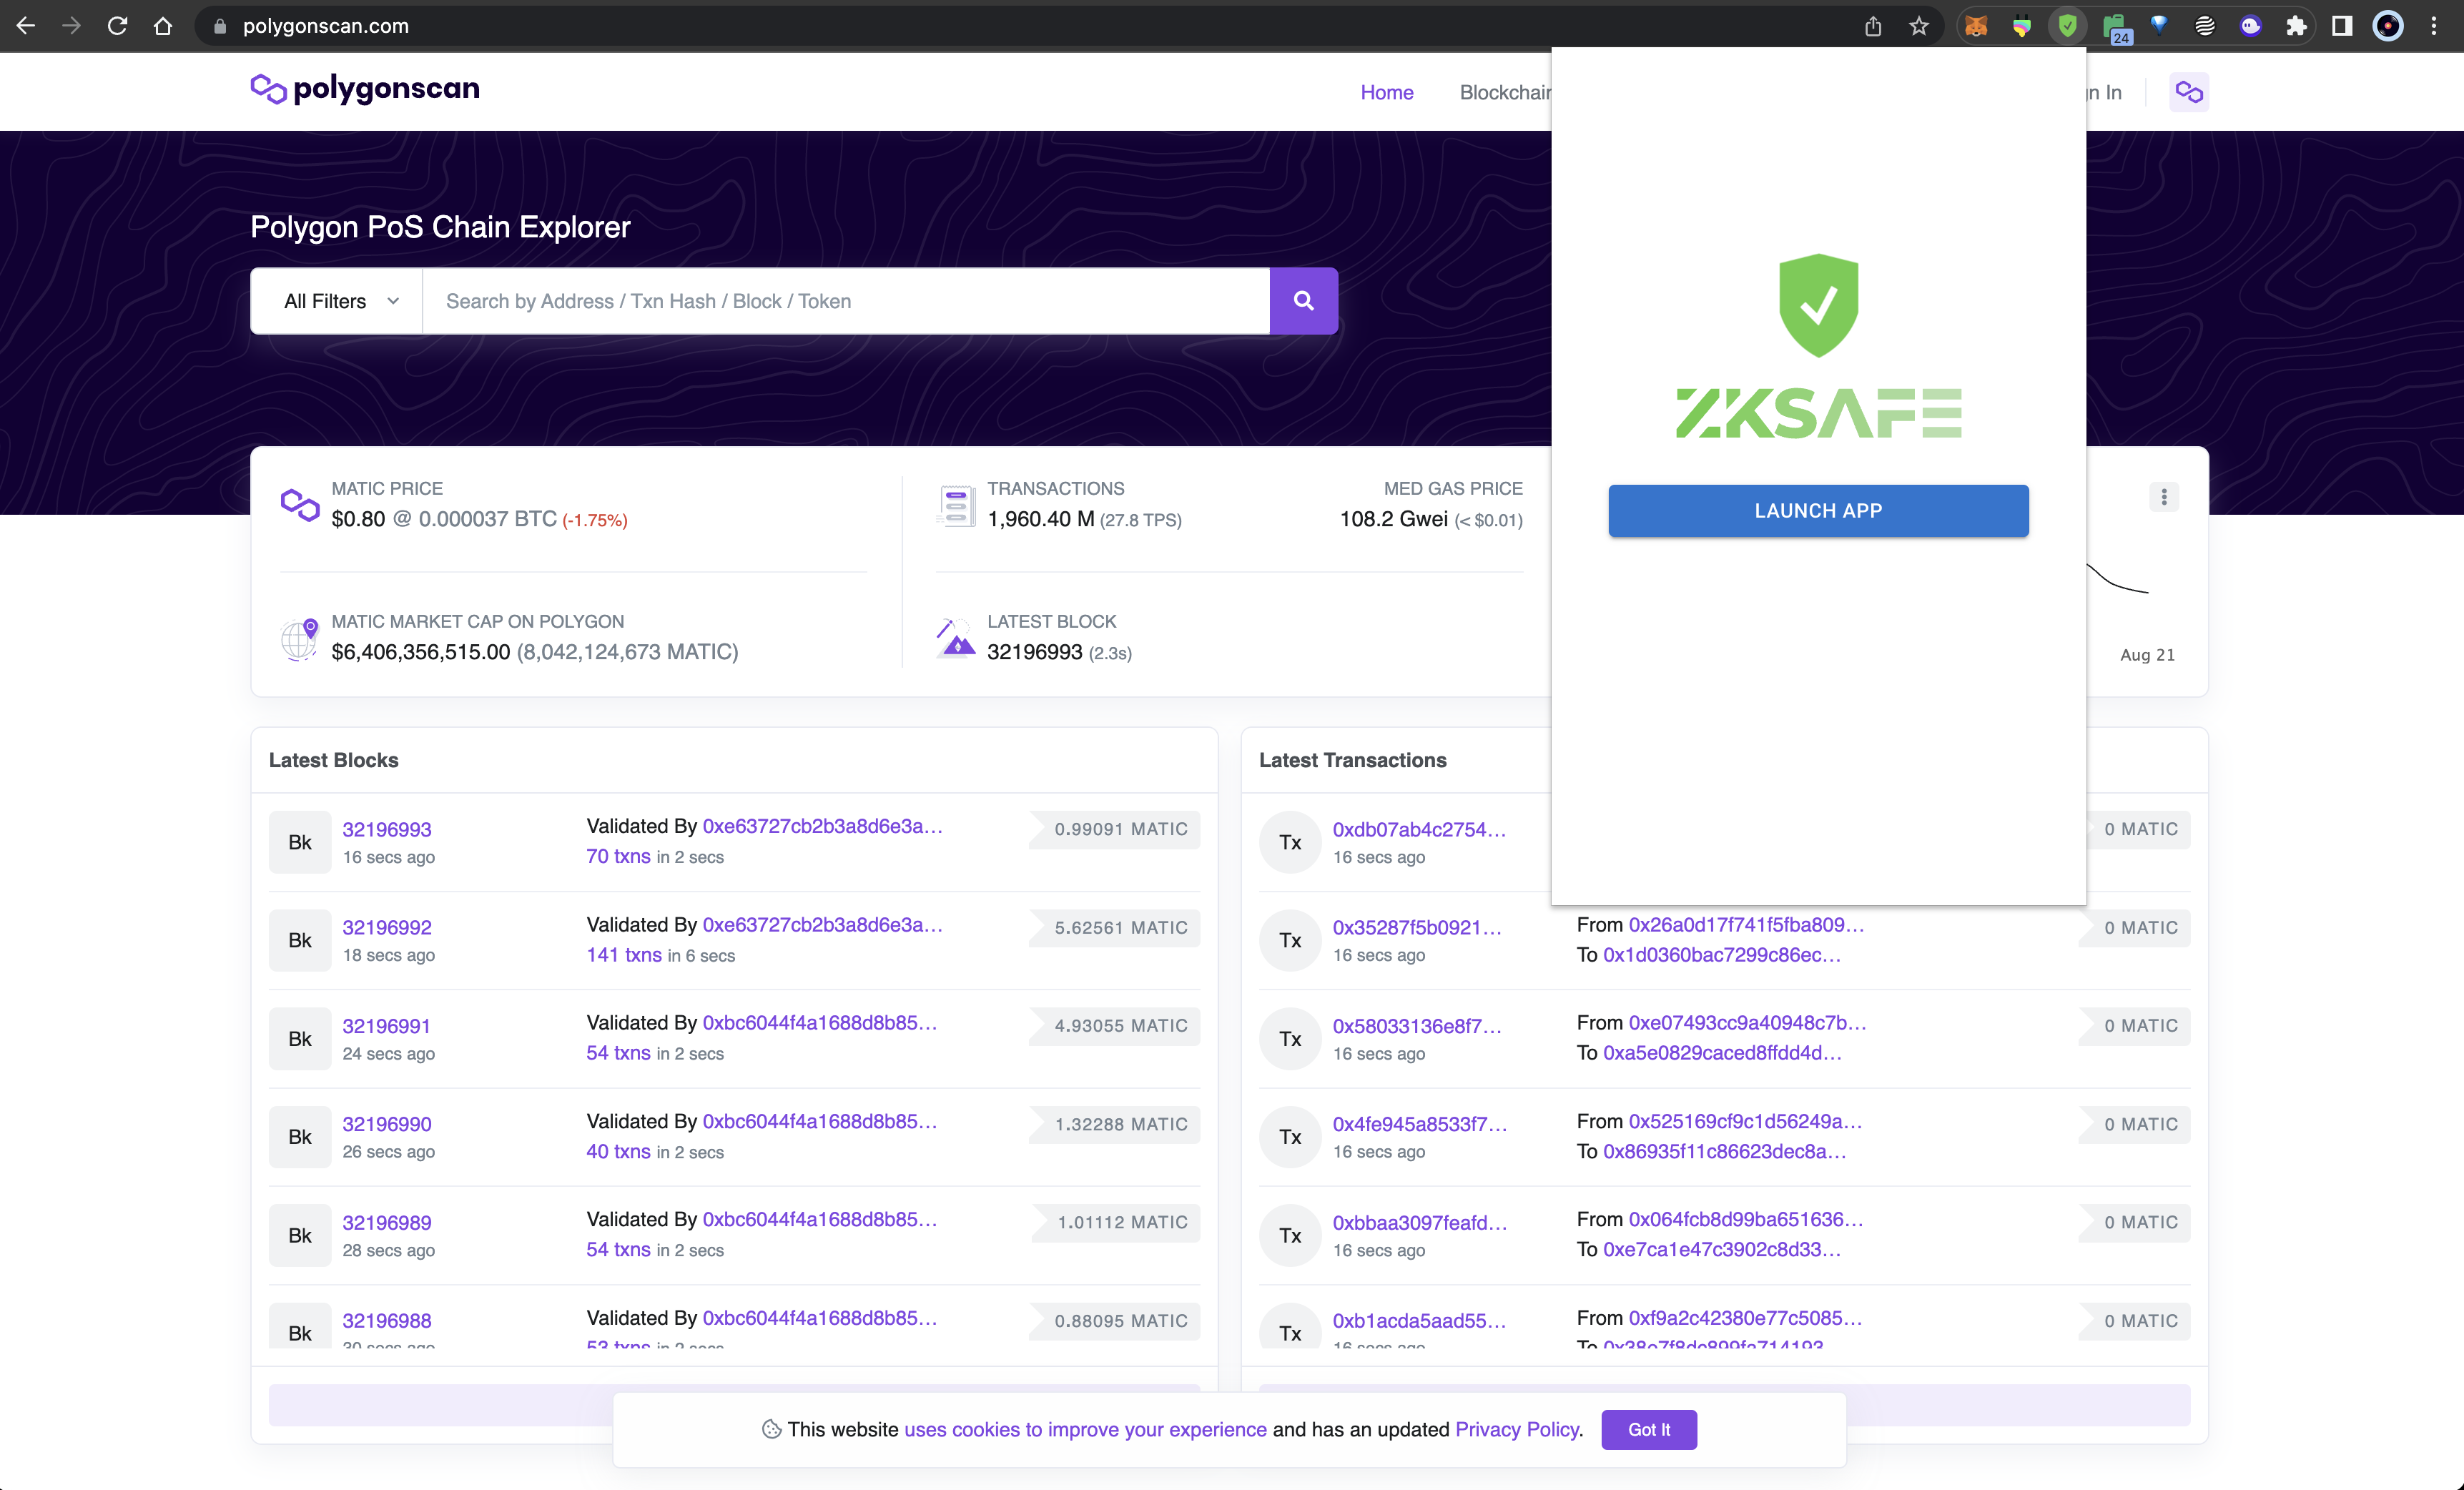Click the ZKSafe green shield extension icon
The width and height of the screenshot is (2464, 1490).
point(2067,26)
